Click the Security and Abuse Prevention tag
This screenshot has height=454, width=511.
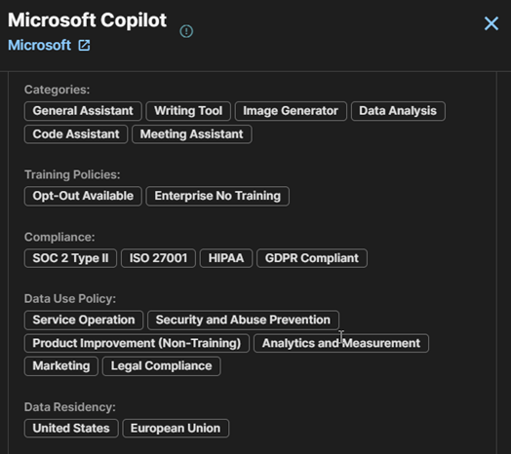click(243, 321)
